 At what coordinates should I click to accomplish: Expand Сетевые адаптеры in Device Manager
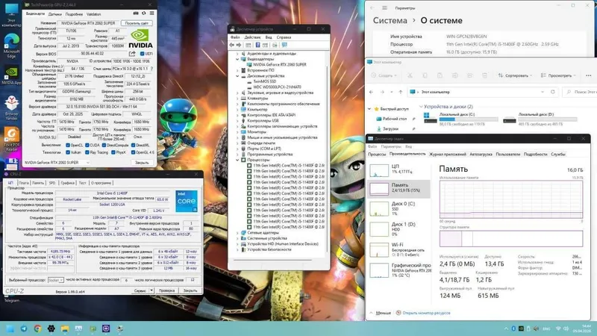click(237, 233)
